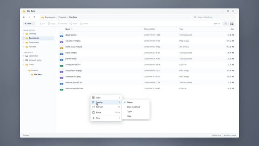This screenshot has height=146, width=259.
Task: Switch to grid view layout
Action: tap(225, 24)
